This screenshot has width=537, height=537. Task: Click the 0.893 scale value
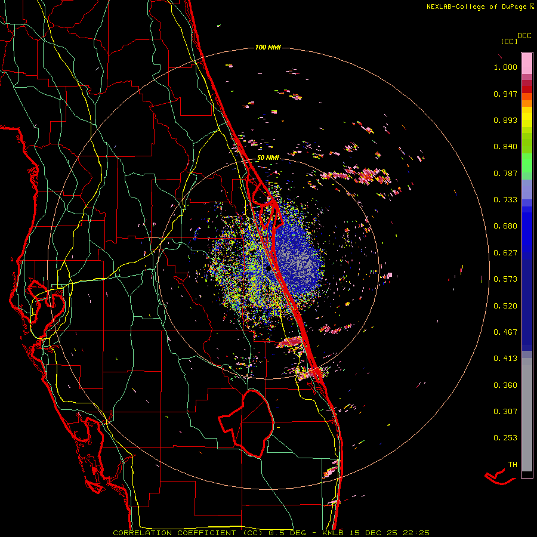pos(505,120)
